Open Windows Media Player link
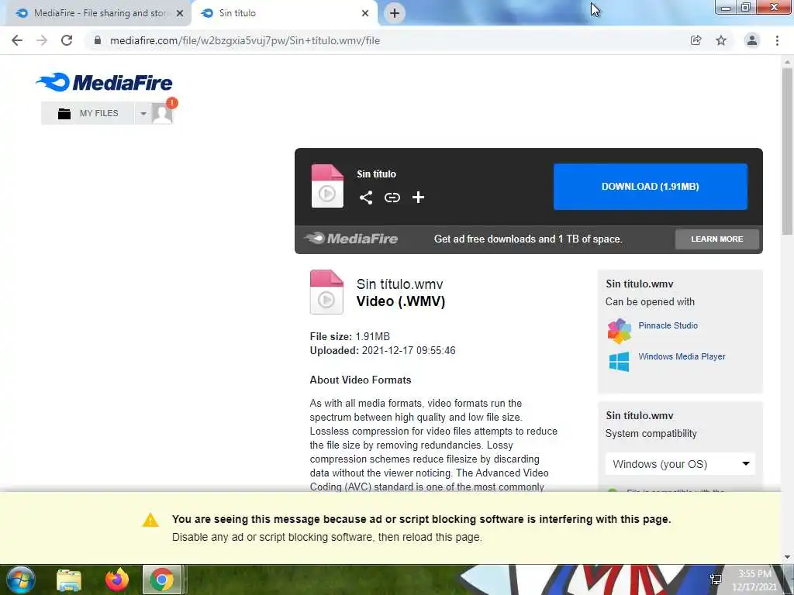Screen dimensions: 794x595 point(682,356)
